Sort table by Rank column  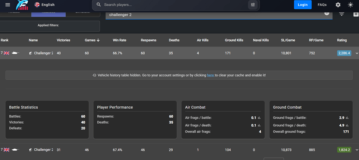[5, 40]
